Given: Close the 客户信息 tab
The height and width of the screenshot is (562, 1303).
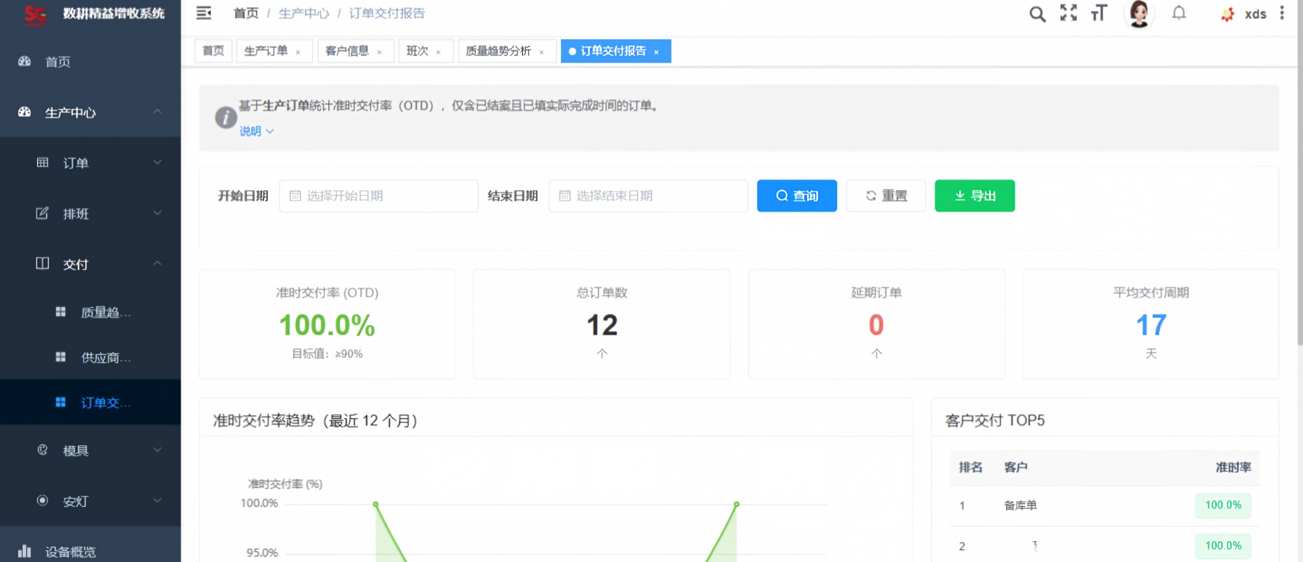Looking at the screenshot, I should [x=379, y=52].
